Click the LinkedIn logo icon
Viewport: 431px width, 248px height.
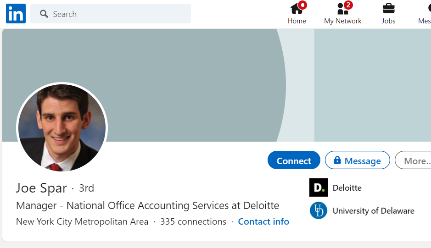pos(16,14)
